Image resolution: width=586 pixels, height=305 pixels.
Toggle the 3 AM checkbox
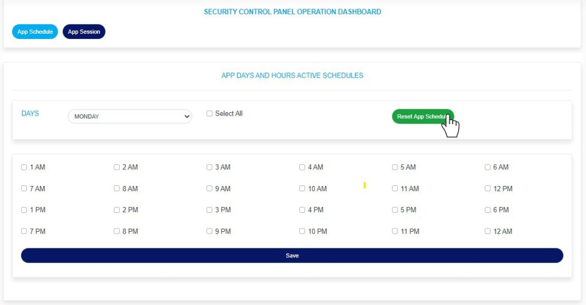(x=209, y=168)
